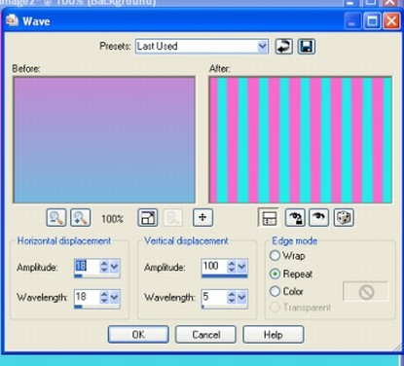Click the navigate preview crosshair icon
404x366 pixels.
[x=202, y=217]
